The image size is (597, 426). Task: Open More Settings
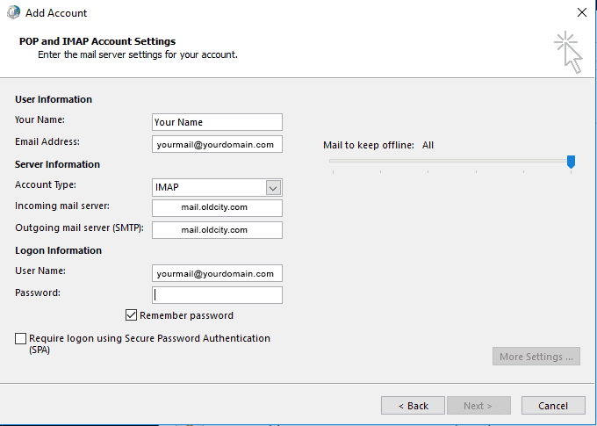coord(536,357)
